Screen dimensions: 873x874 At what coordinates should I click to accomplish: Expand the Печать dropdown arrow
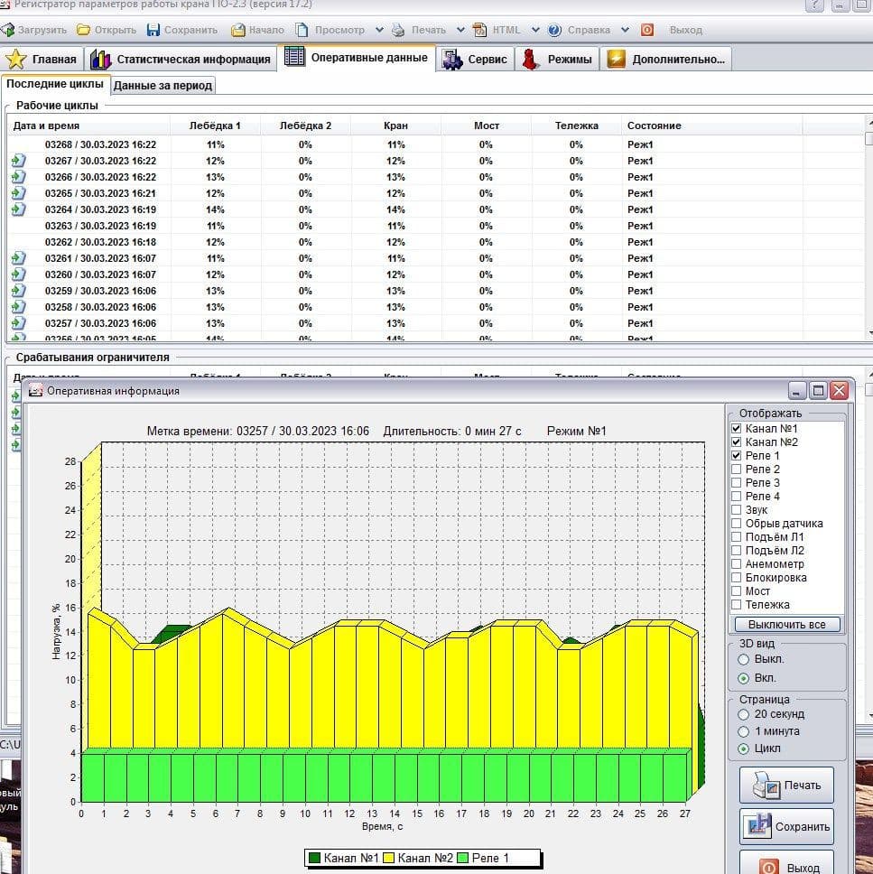click(x=460, y=30)
